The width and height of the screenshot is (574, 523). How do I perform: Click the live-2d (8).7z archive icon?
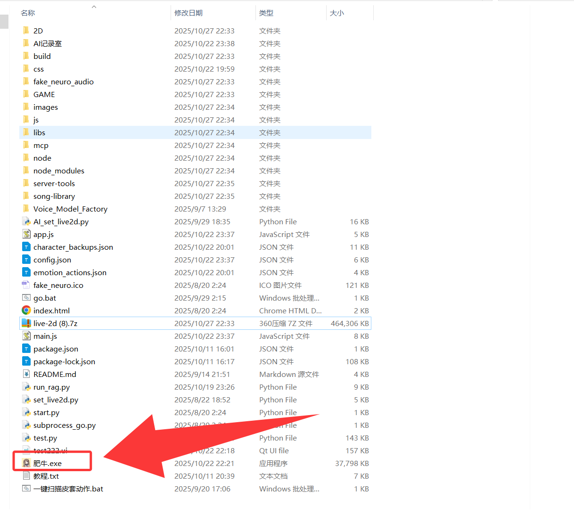[26, 323]
